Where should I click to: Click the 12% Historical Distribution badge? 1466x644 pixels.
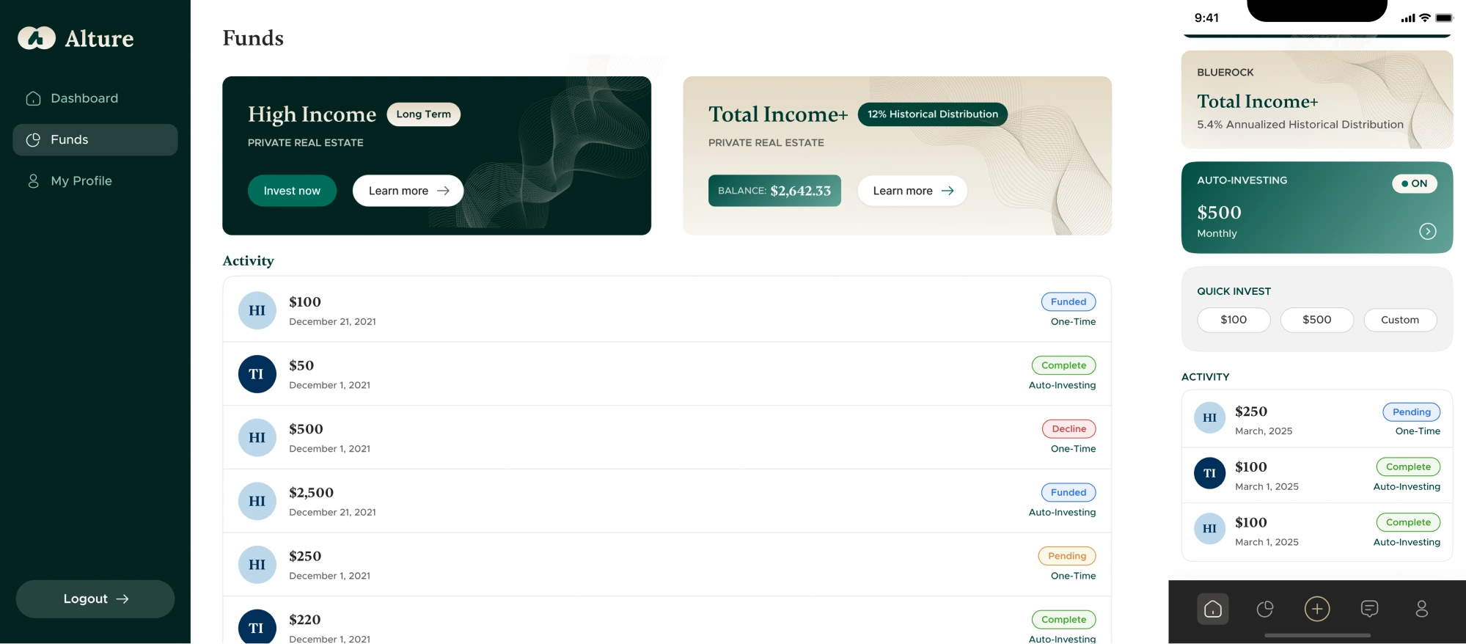[933, 114]
